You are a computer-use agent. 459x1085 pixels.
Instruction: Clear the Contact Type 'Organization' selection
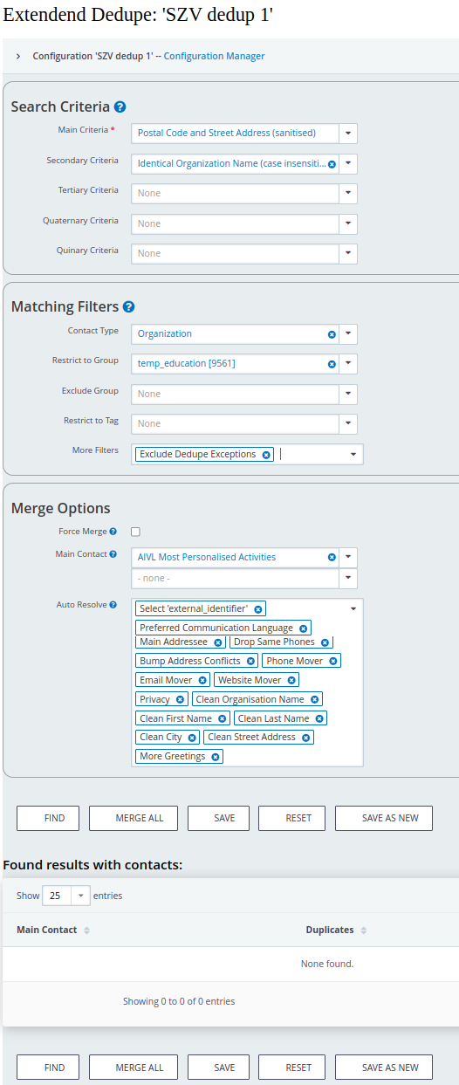[x=332, y=334]
